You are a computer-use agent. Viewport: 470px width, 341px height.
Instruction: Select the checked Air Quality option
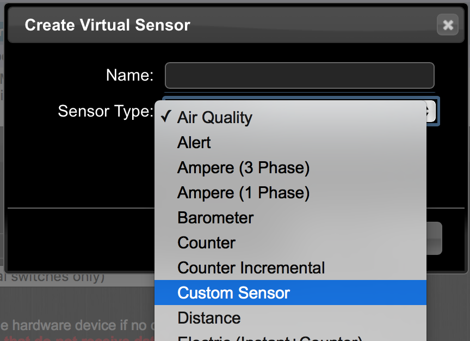click(x=290, y=117)
